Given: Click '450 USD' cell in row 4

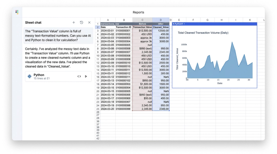Looking at the screenshot, I should tap(142, 34).
